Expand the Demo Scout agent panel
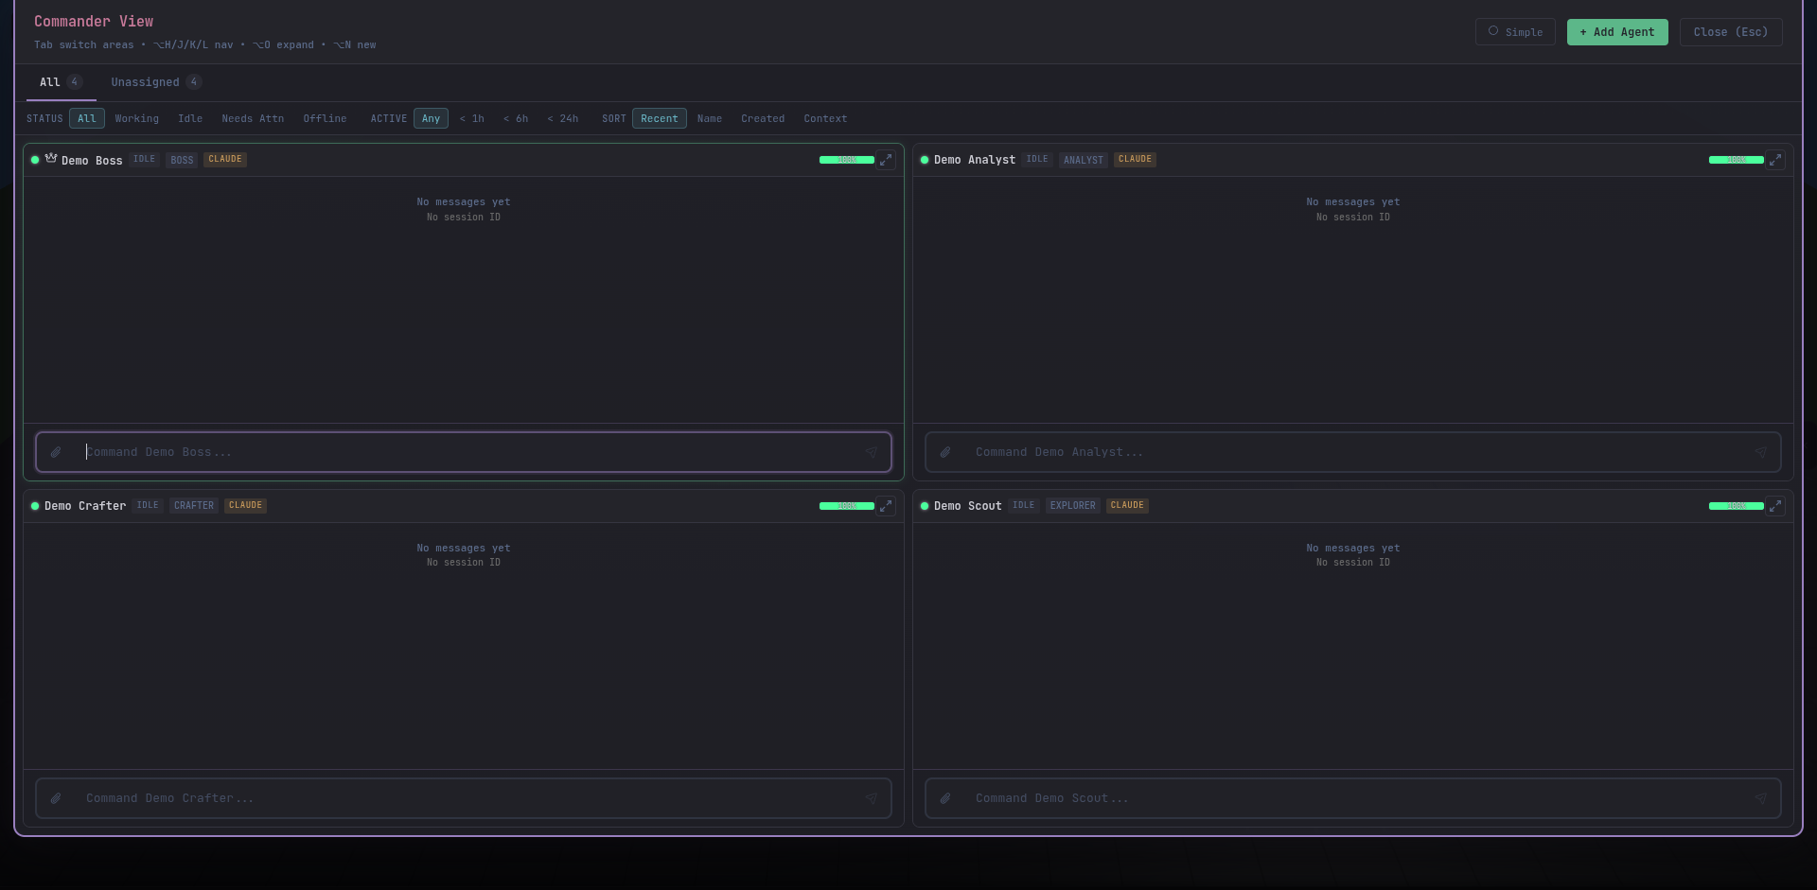Screen dimensions: 1817x890 tap(1775, 506)
